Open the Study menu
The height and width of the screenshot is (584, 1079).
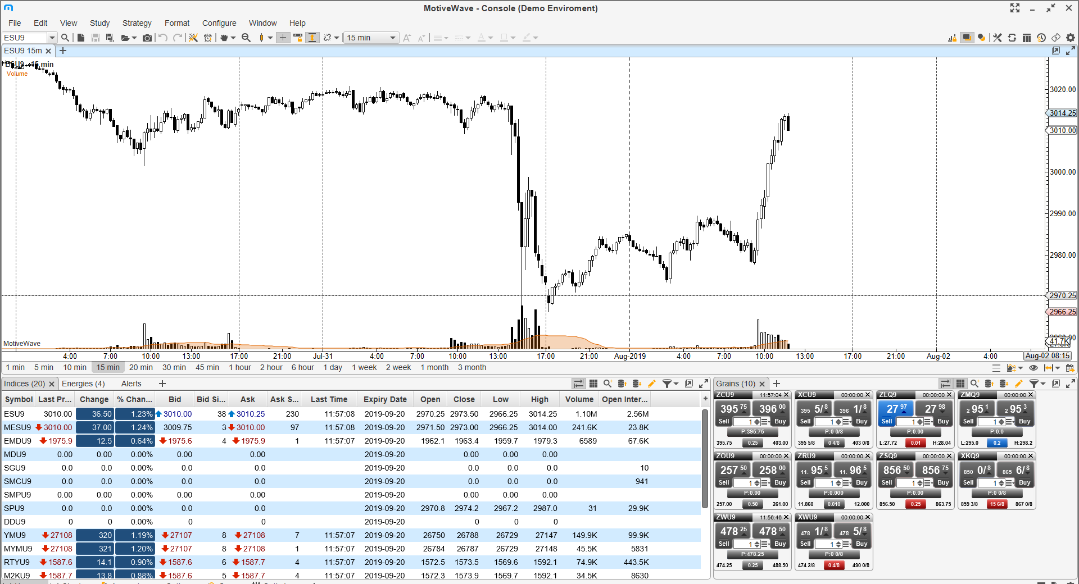tap(99, 23)
